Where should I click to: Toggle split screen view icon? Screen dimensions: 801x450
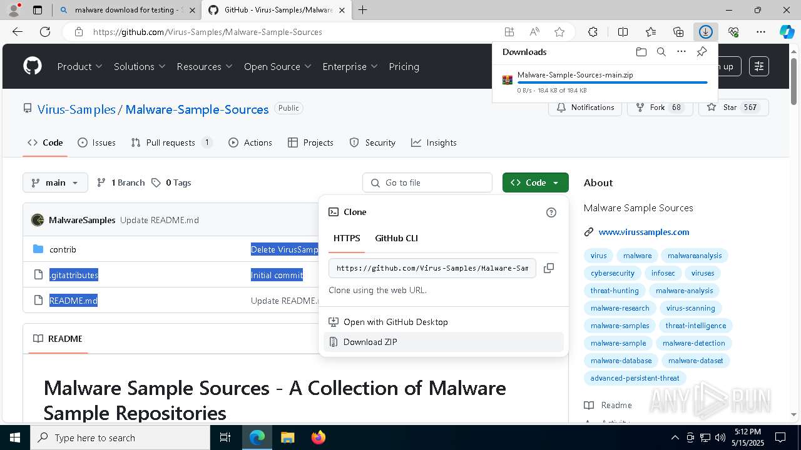[623, 32]
